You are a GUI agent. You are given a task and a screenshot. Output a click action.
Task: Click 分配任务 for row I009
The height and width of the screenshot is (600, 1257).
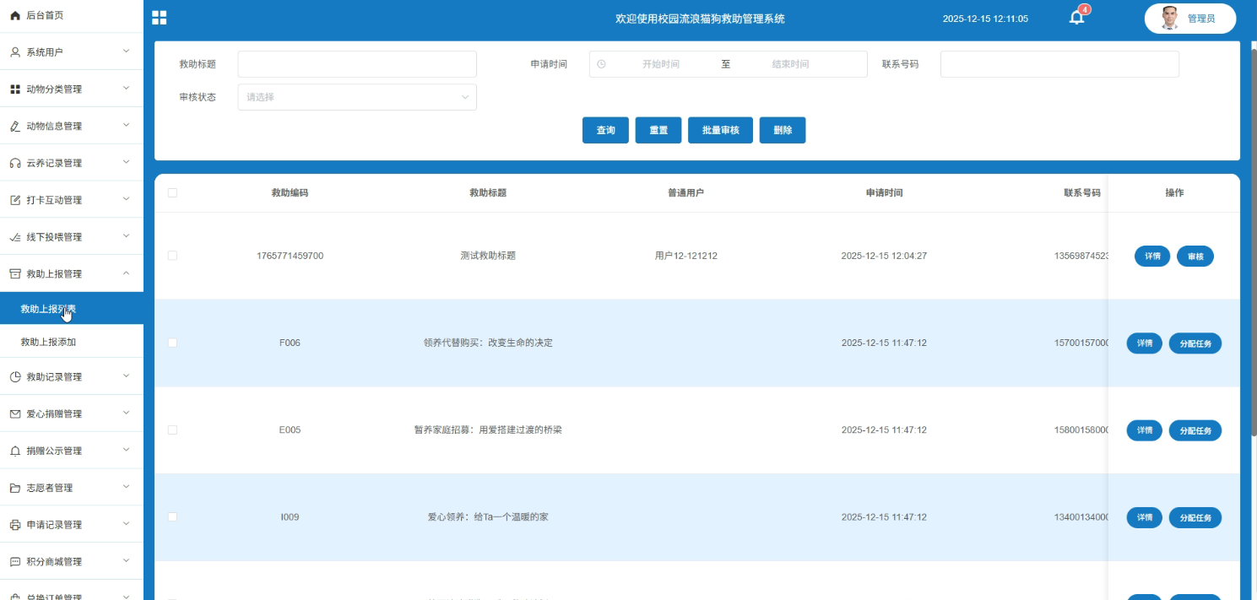coord(1195,517)
